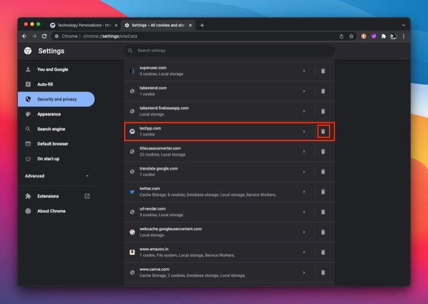The height and width of the screenshot is (304, 428).
Task: Click the purple extension icon in toolbar
Action: 374,36
